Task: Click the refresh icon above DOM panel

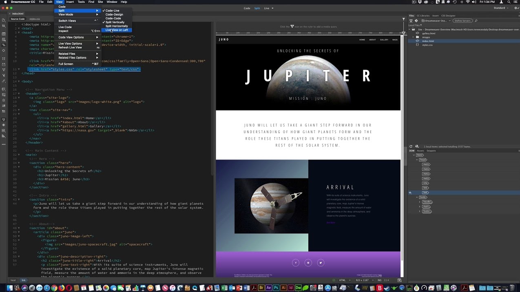Action: (411, 146)
